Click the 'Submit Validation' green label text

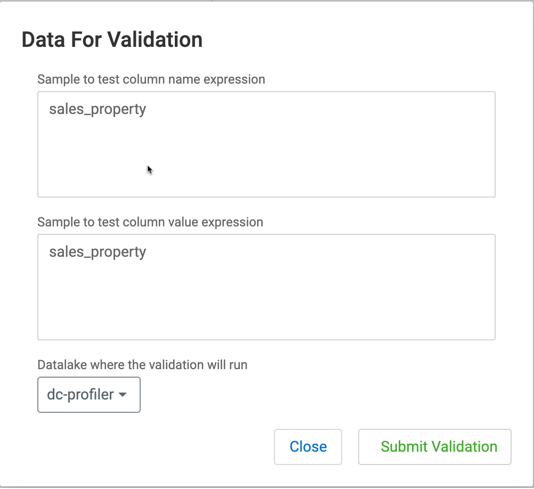coord(439,447)
